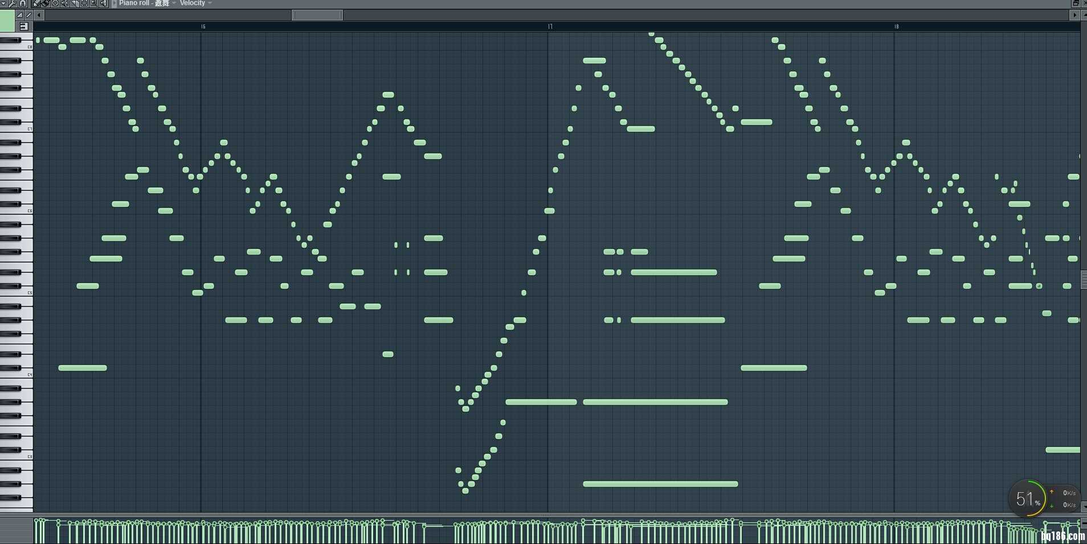
Task: Click the vertical scrollbar up arrow
Action: click(1084, 15)
